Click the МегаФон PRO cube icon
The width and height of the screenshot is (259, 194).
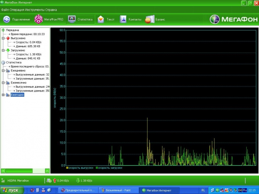pyautogui.click(x=39, y=19)
